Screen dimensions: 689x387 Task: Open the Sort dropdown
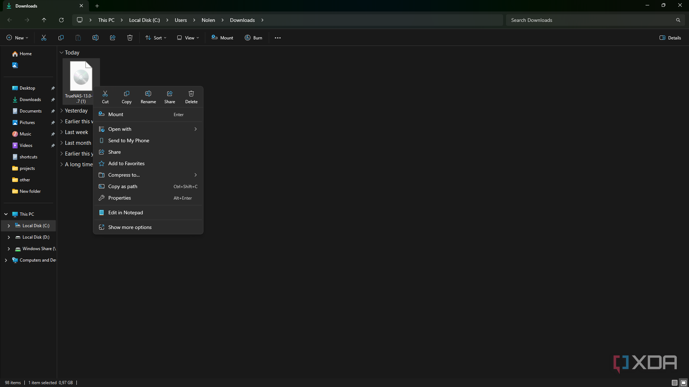point(156,38)
